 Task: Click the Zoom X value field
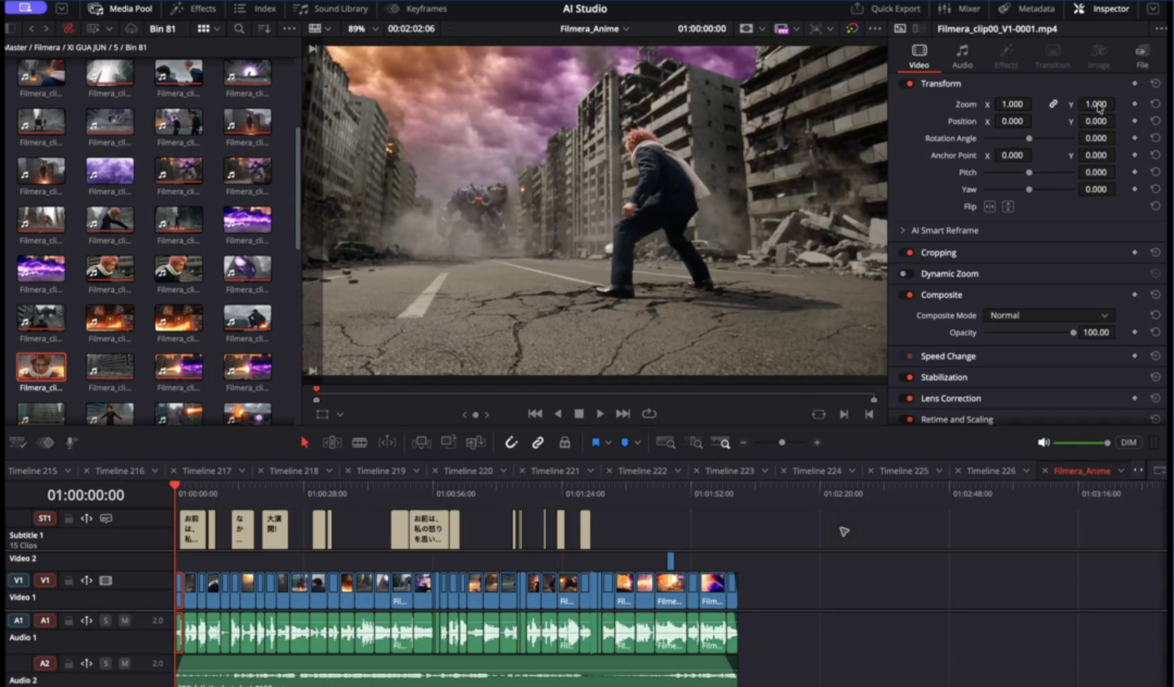(x=1012, y=104)
